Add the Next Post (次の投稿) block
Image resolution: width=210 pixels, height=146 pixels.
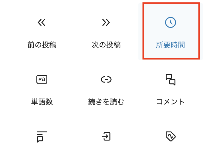[x=106, y=31]
